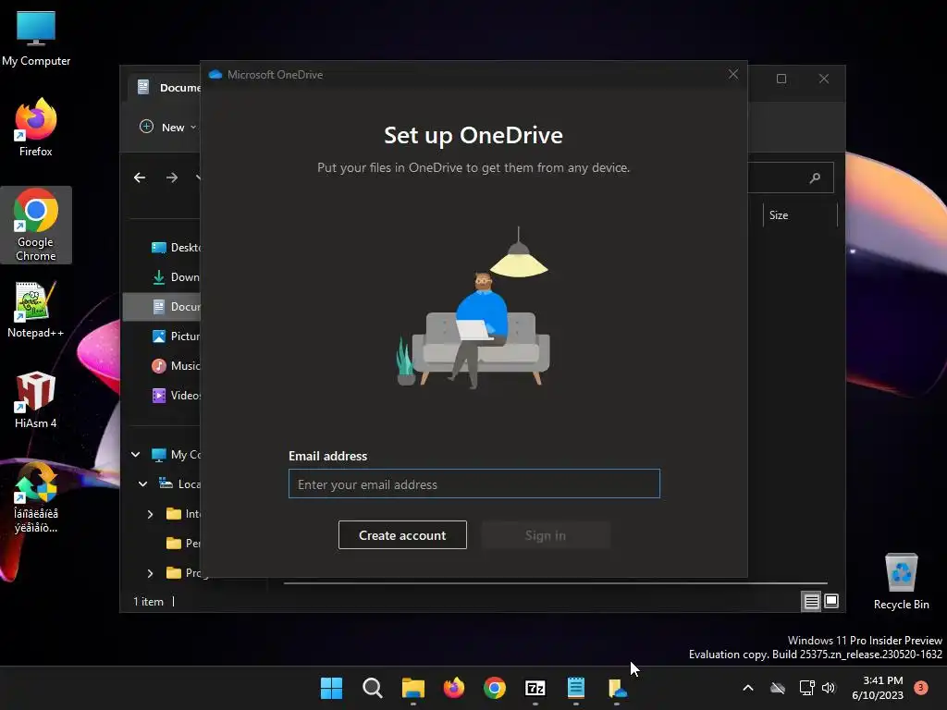Collapse the Local Disk tree node
Image resolution: width=947 pixels, height=710 pixels.
143,484
